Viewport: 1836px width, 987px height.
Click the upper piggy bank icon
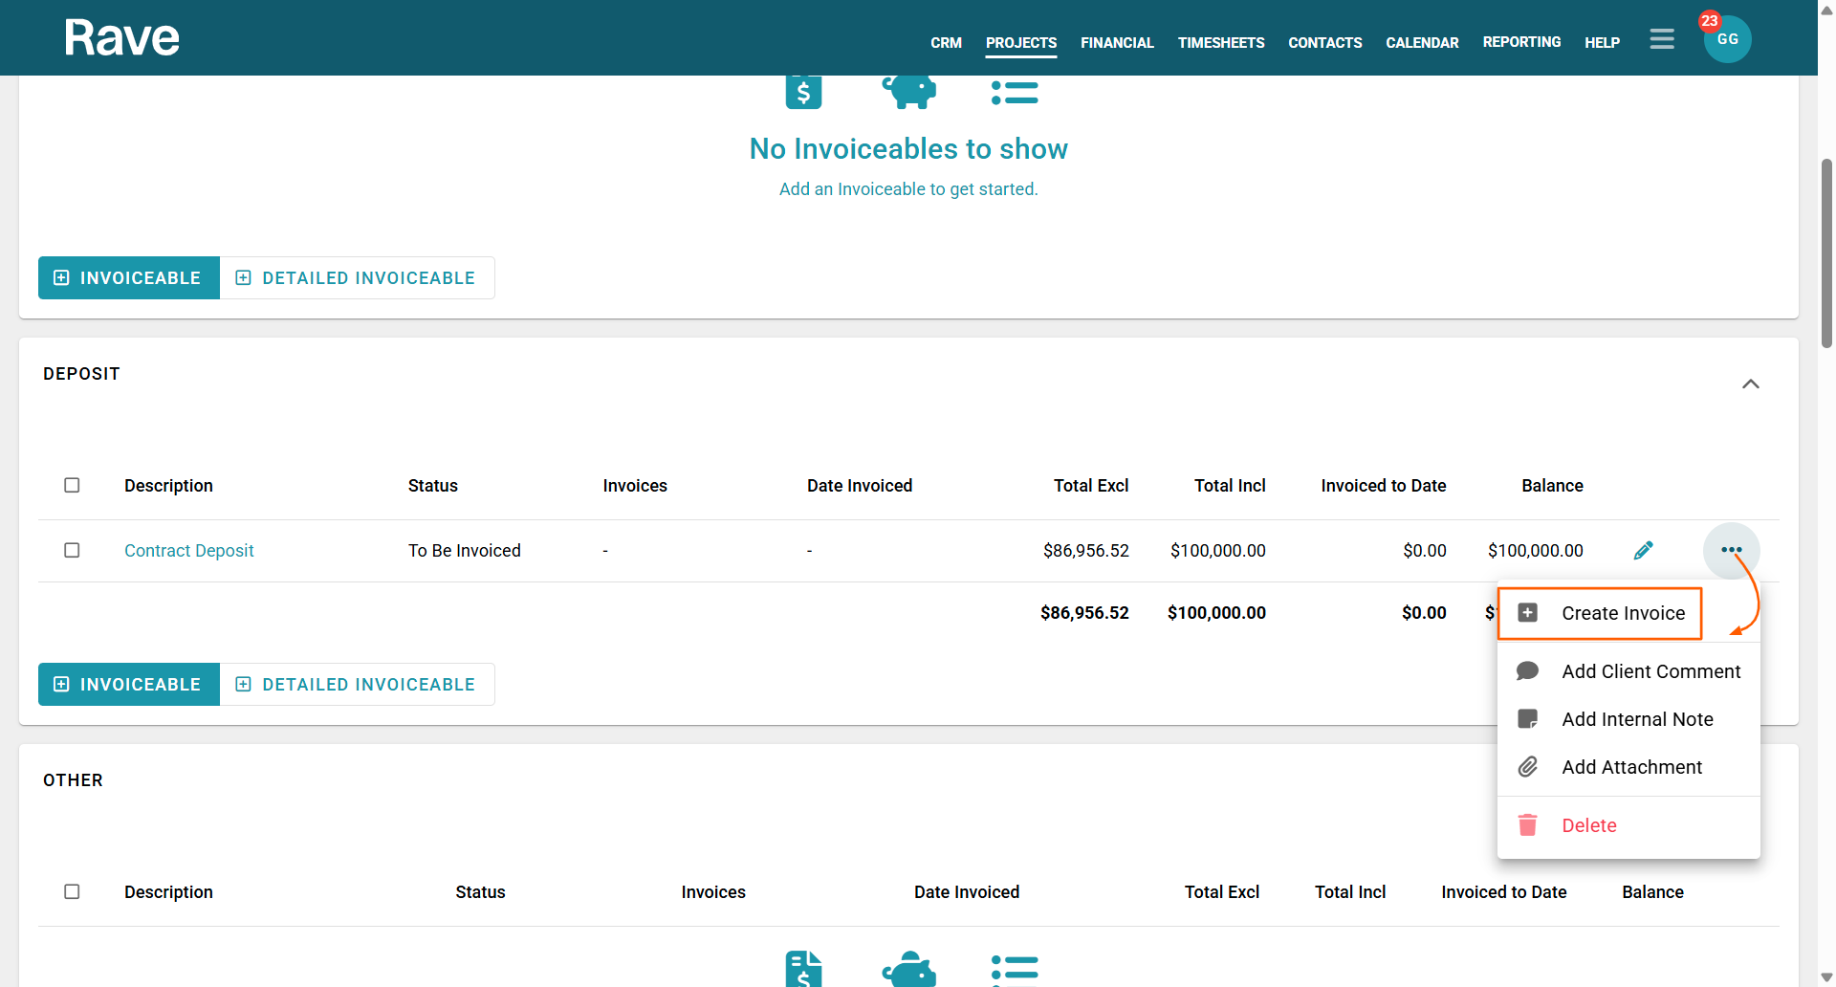click(908, 92)
